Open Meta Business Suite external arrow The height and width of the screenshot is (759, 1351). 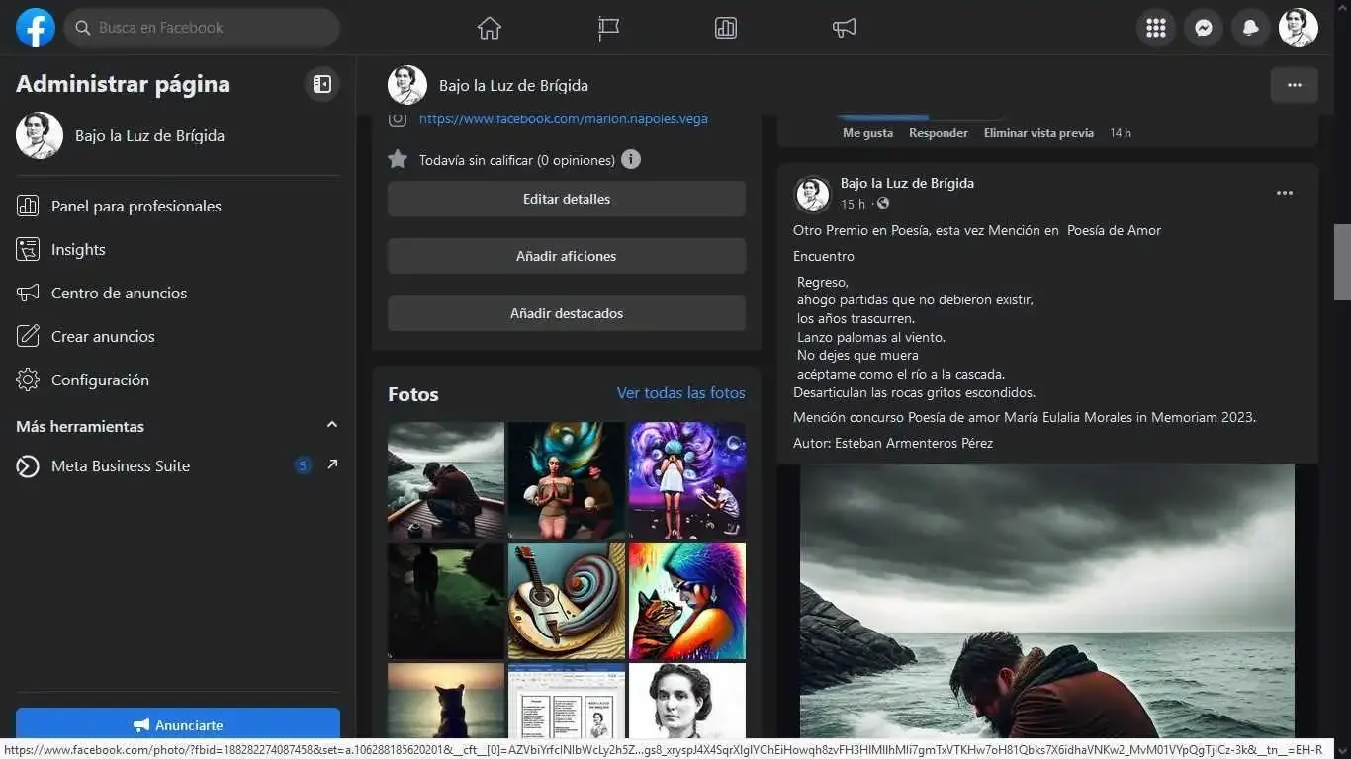point(332,464)
